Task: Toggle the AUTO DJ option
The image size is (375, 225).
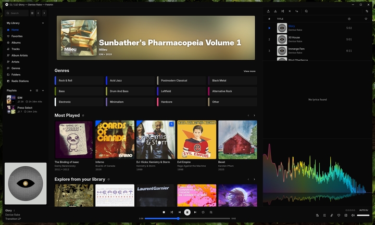Action: click(x=364, y=210)
